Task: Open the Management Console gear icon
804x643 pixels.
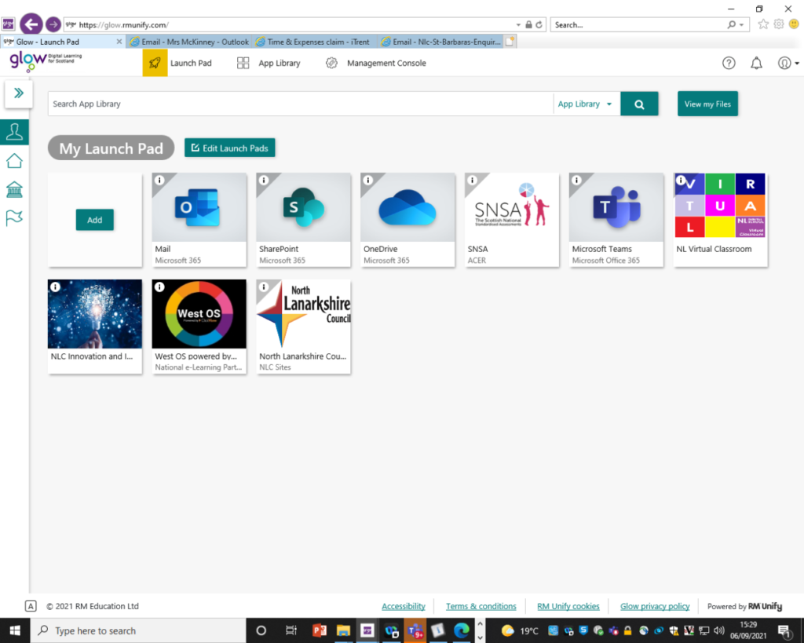Action: tap(331, 63)
